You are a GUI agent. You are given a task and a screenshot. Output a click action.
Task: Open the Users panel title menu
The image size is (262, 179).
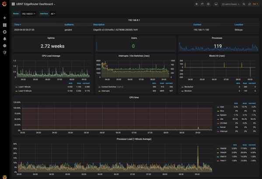coord(134,38)
